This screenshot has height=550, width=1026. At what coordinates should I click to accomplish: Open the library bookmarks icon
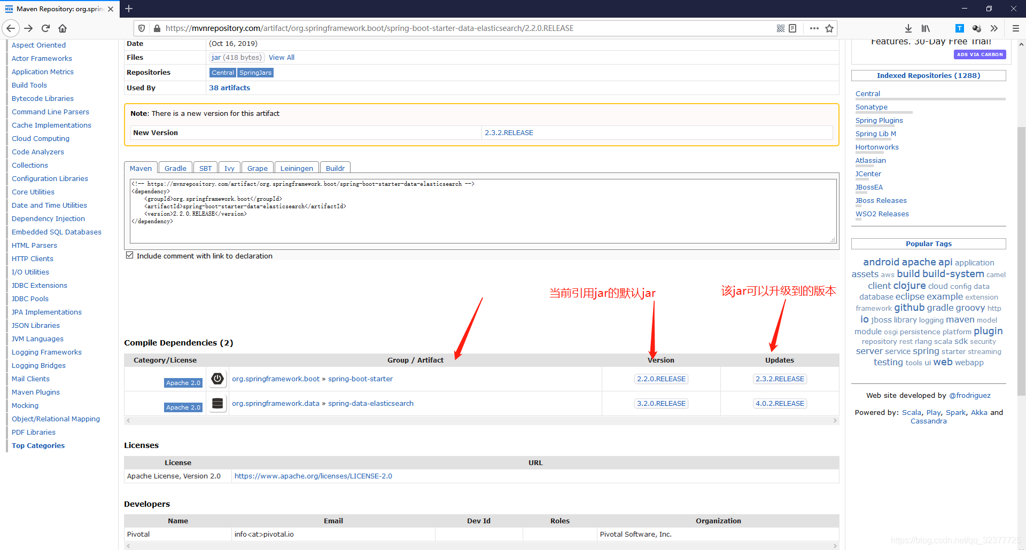point(926,28)
